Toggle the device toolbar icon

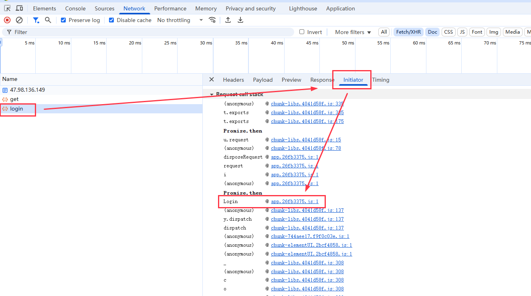click(x=19, y=8)
